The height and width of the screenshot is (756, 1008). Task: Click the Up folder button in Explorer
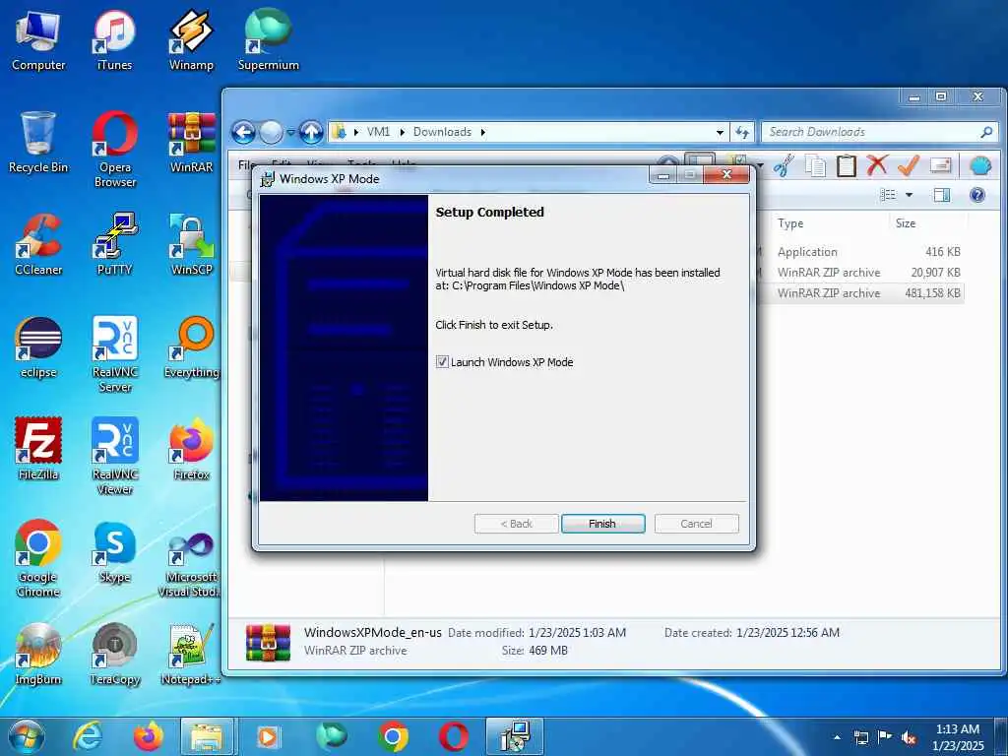pos(311,133)
